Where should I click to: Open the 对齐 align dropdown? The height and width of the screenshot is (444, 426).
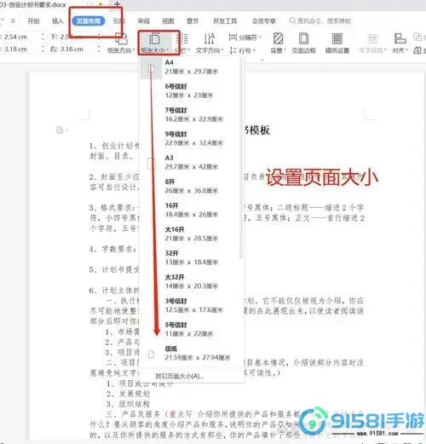click(x=400, y=43)
